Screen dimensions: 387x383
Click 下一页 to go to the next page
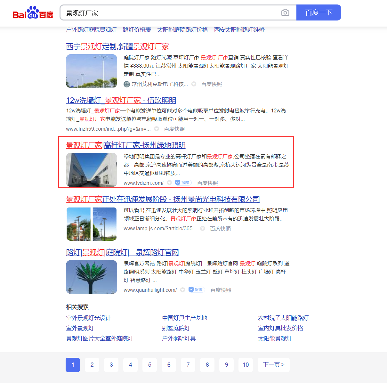pos(274,365)
